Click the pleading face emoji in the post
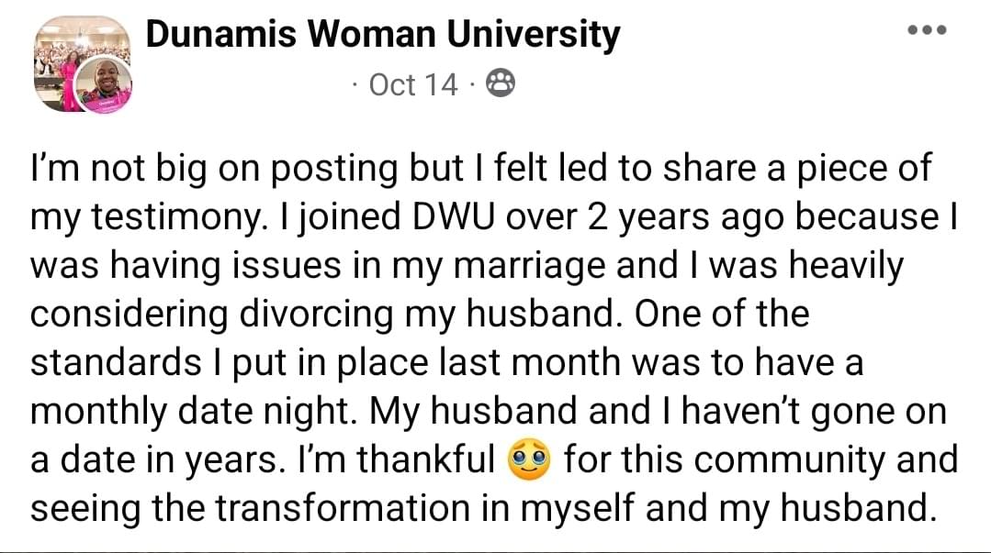991x553 pixels. [x=529, y=459]
